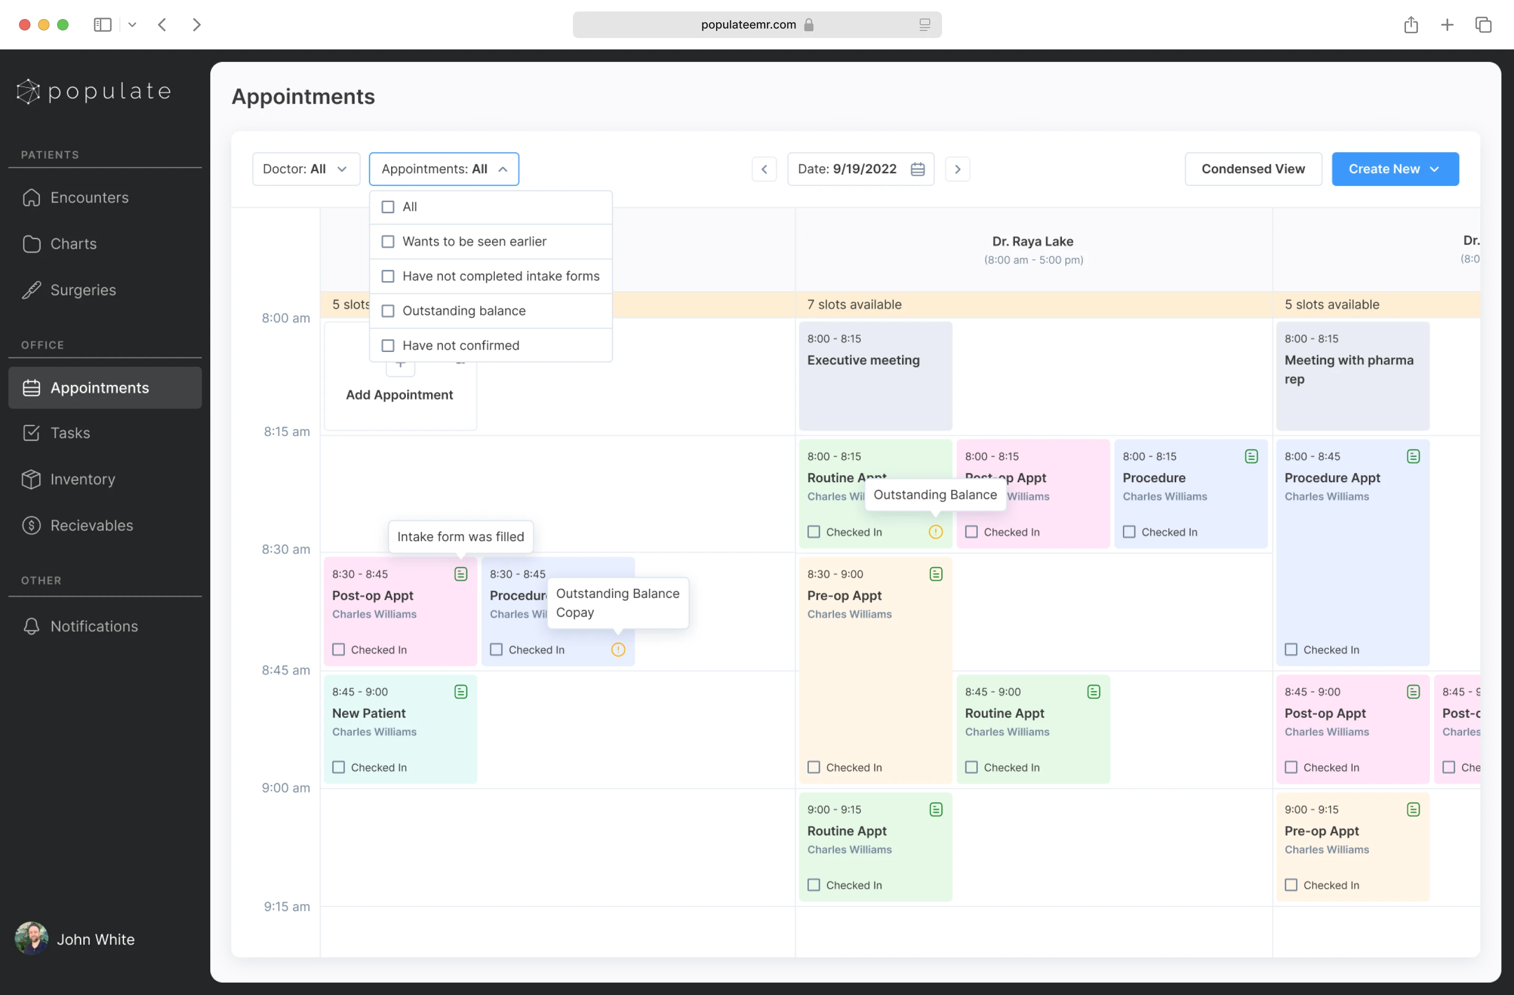Check the 'Outstanding balance' filter option

[387, 311]
